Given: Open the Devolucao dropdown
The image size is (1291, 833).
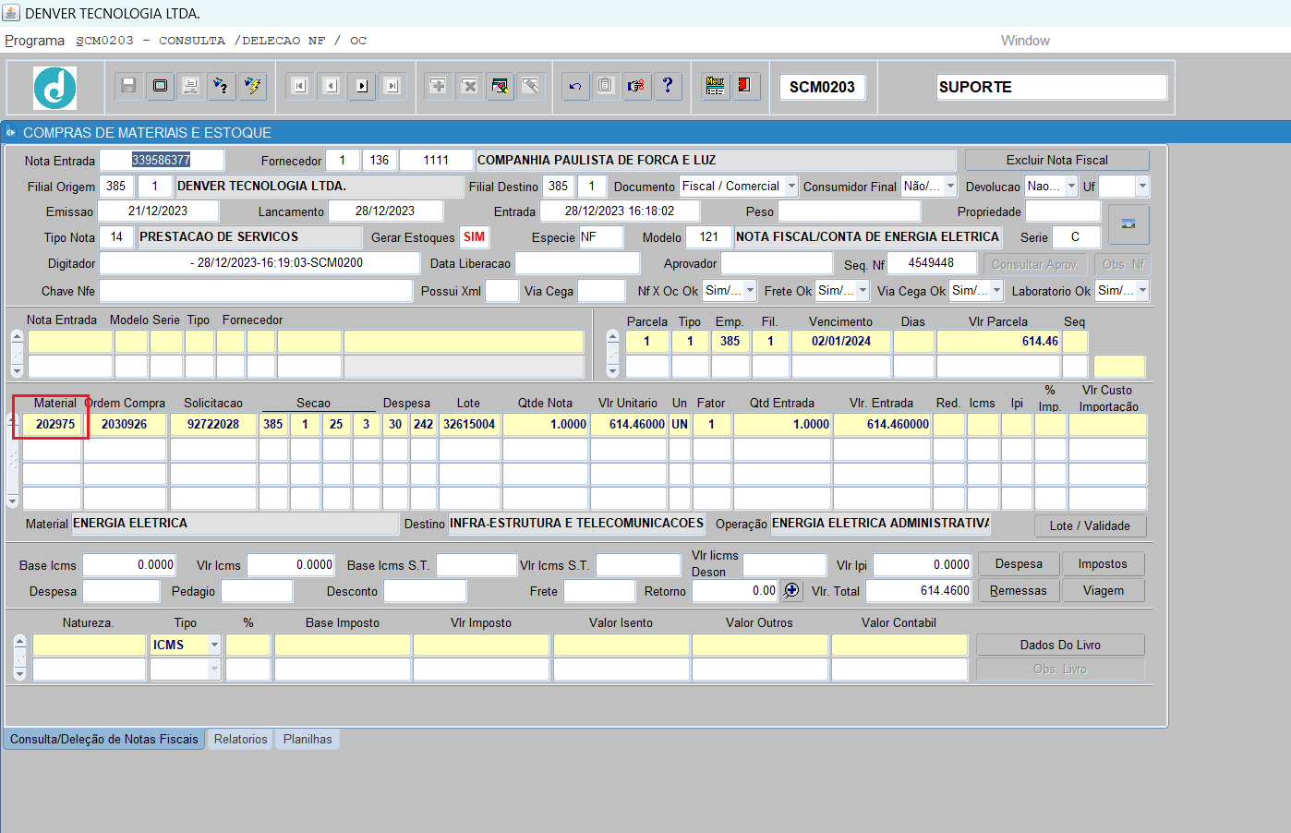Looking at the screenshot, I should pos(1071,187).
